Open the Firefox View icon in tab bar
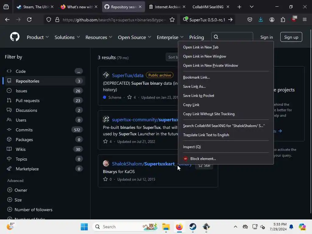 click(x=6, y=7)
